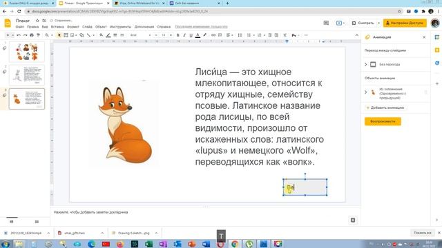Click the redo arrow in the toolbar
The width and height of the screenshot is (442, 248).
click(x=25, y=35)
